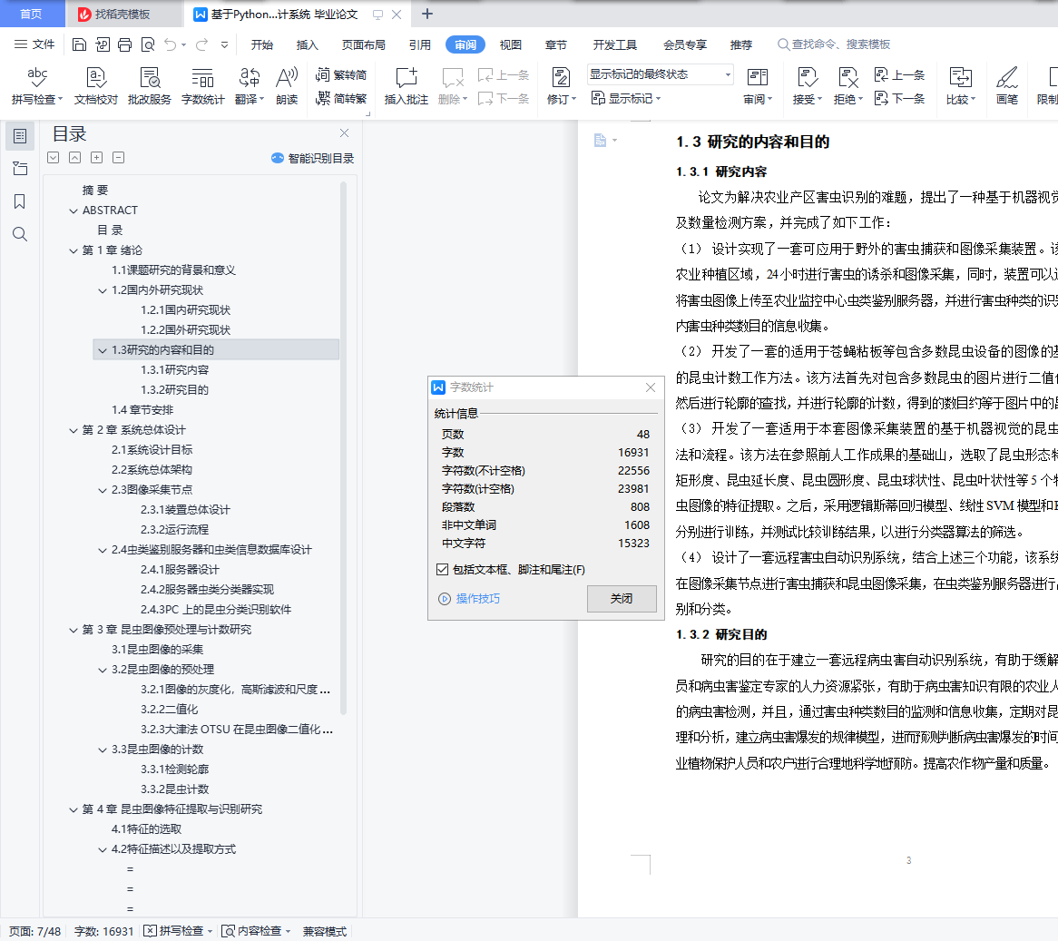Collapse 1.2国内外研究现状 outline node
Viewport: 1058px width, 941px height.
103,290
